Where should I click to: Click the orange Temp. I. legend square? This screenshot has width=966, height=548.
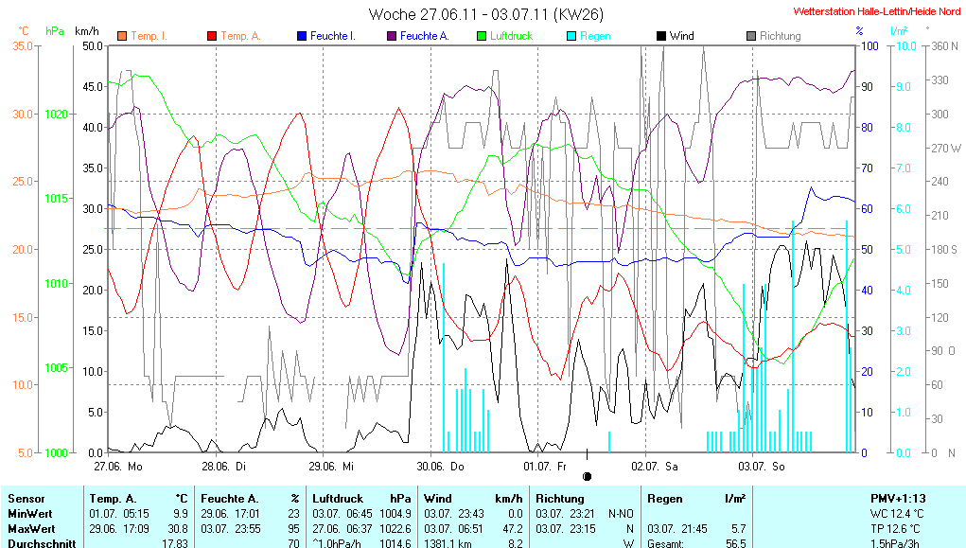pos(122,36)
